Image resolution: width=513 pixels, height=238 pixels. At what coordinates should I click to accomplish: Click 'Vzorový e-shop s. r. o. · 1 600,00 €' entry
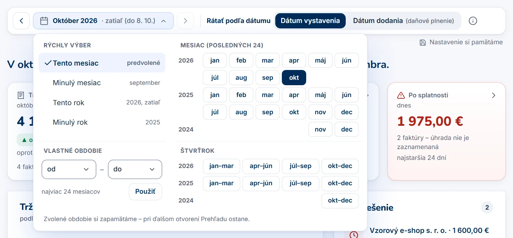(429, 231)
